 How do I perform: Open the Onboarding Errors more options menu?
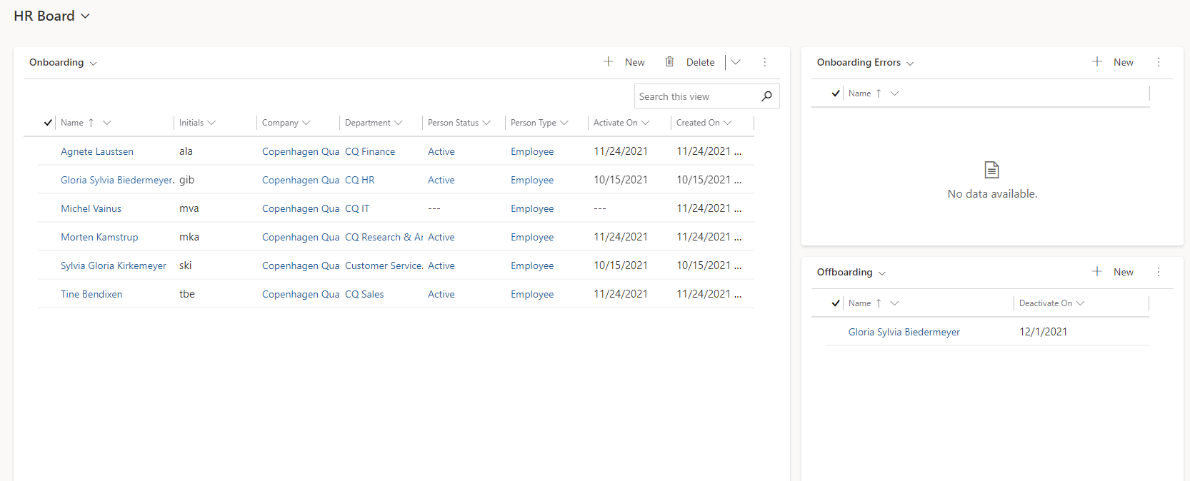click(x=1159, y=62)
